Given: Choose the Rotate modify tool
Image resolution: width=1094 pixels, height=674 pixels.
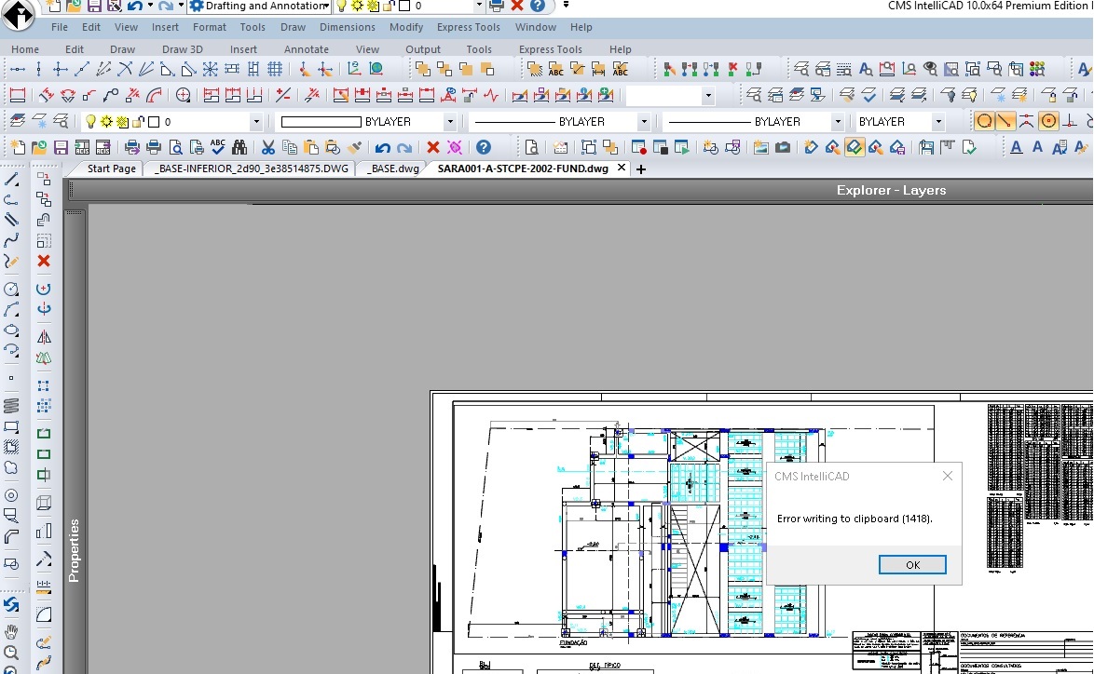Looking at the screenshot, I should click(x=44, y=289).
